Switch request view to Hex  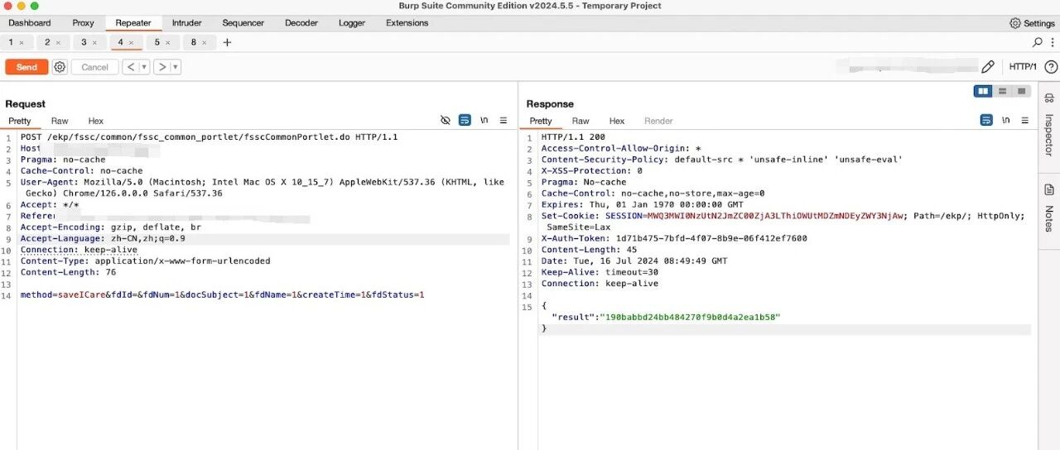(96, 121)
